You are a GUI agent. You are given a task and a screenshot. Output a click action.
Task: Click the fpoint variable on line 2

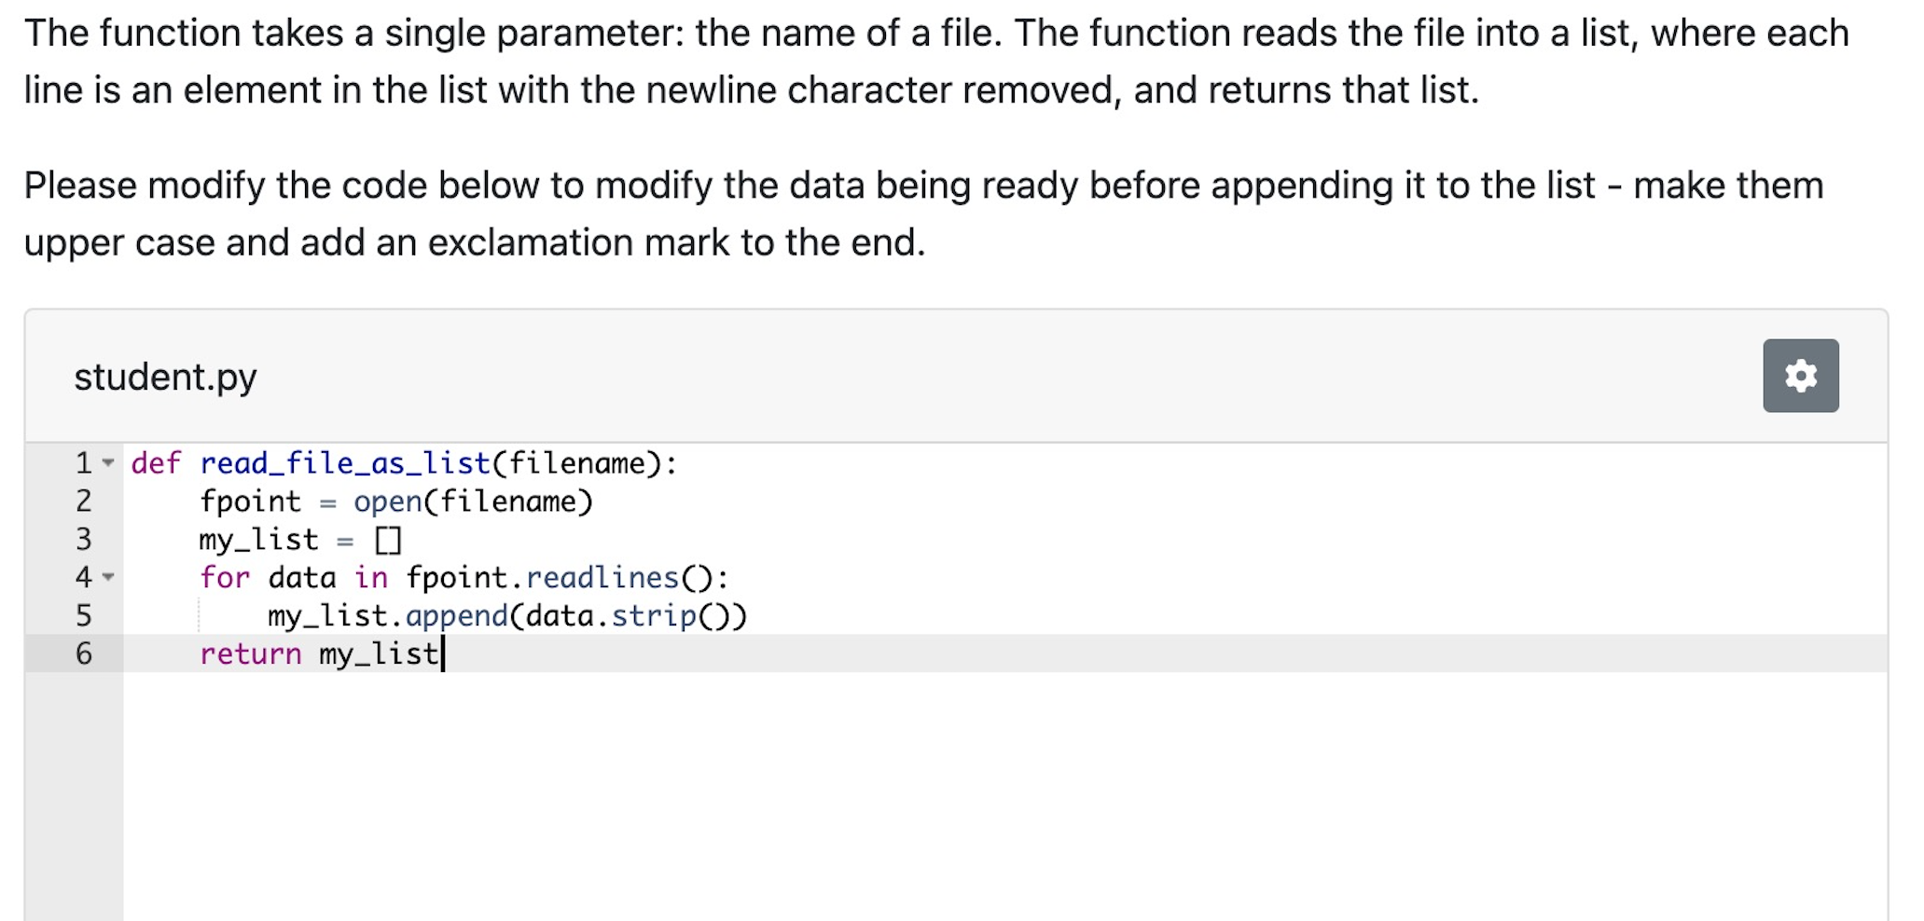pyautogui.click(x=250, y=502)
